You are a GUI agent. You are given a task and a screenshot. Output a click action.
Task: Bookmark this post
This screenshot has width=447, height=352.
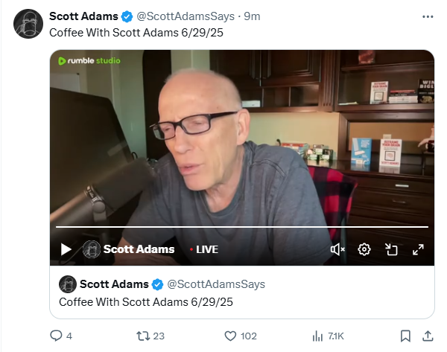point(405,336)
